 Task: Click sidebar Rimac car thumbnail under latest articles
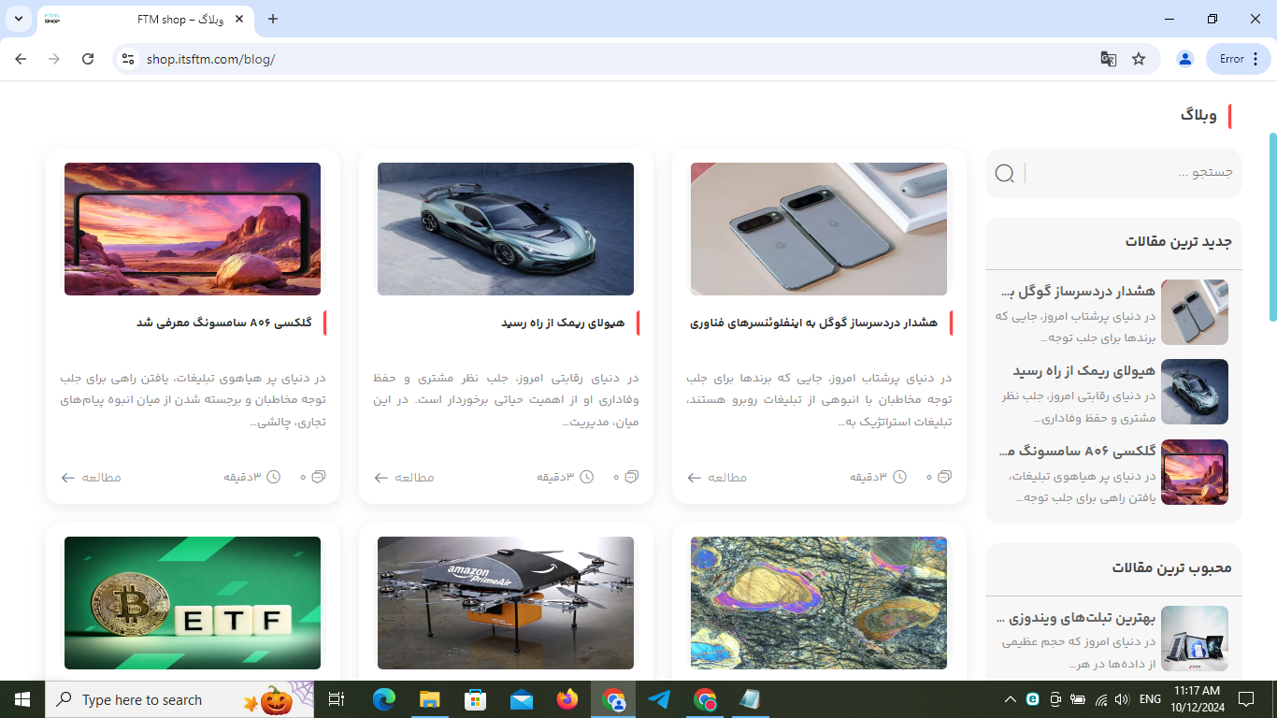point(1195,392)
